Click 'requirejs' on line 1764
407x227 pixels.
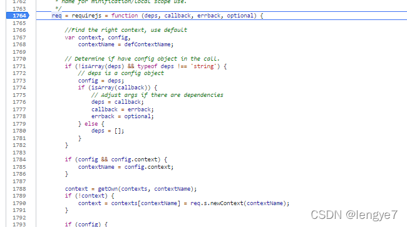click(86, 16)
